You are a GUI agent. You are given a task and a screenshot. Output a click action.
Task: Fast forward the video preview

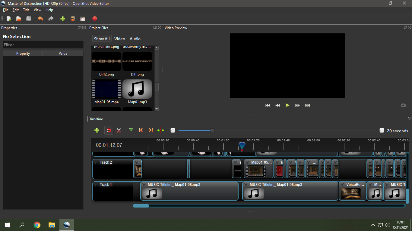pyautogui.click(x=298, y=105)
